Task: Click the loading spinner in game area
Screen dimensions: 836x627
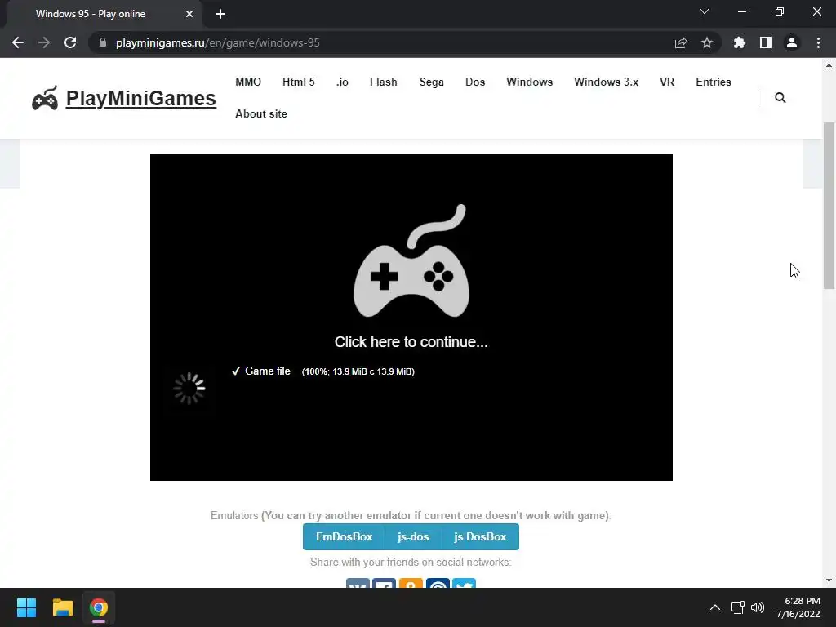Action: point(189,389)
